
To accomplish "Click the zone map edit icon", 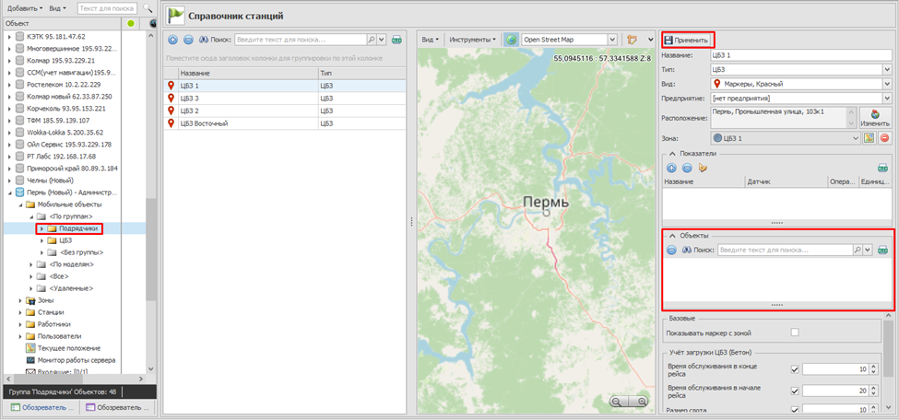I will (869, 138).
